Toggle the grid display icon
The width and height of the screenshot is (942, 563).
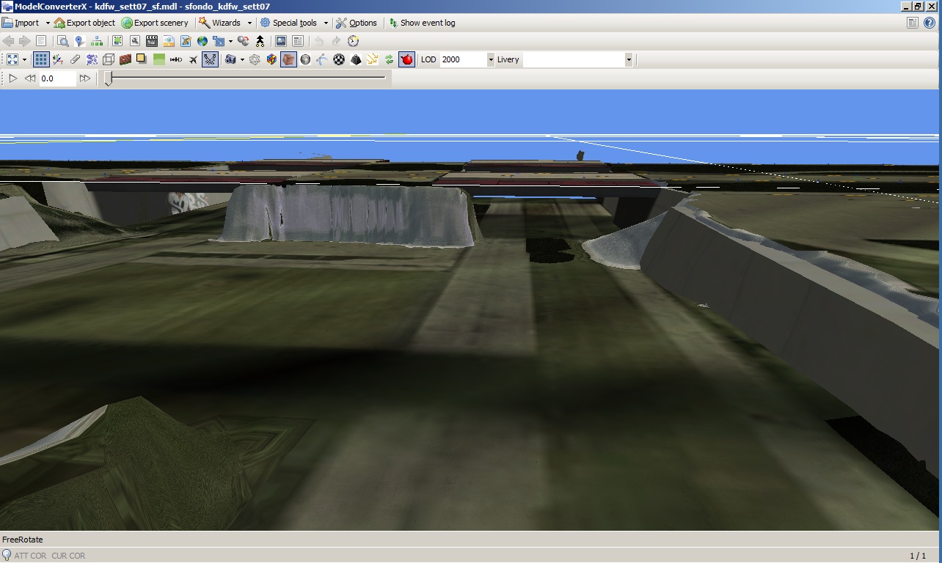(40, 59)
